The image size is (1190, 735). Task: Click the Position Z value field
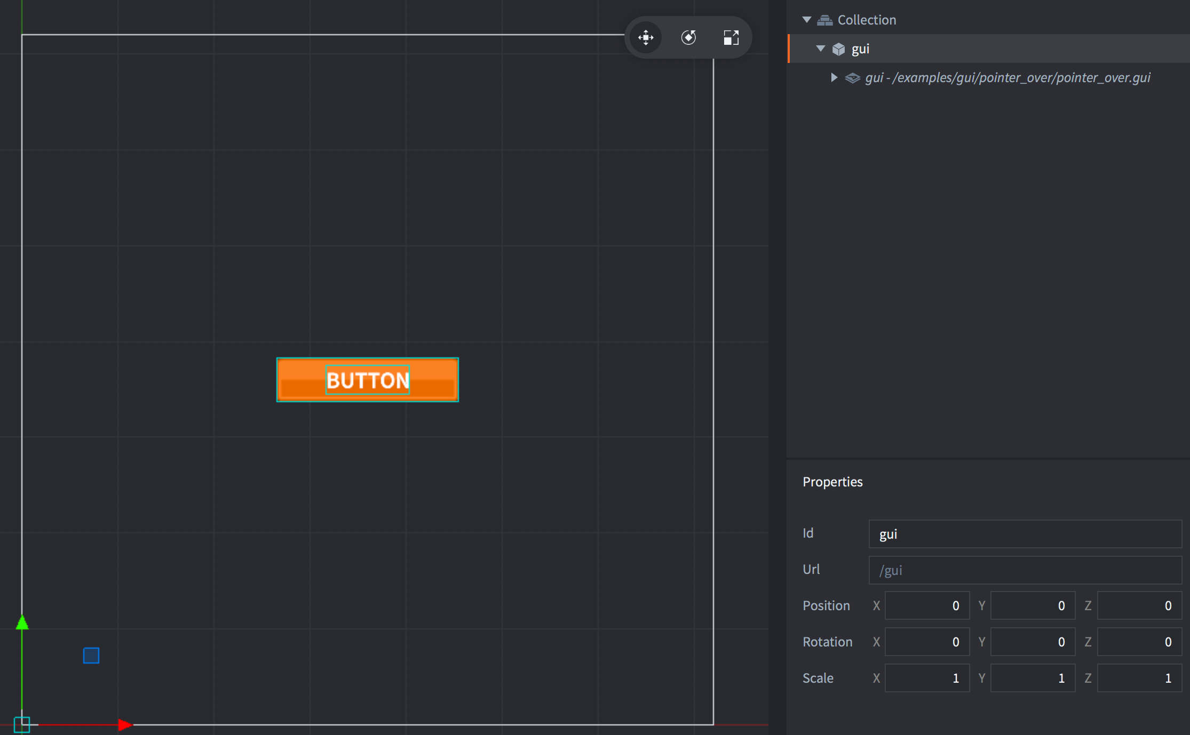[1139, 605]
